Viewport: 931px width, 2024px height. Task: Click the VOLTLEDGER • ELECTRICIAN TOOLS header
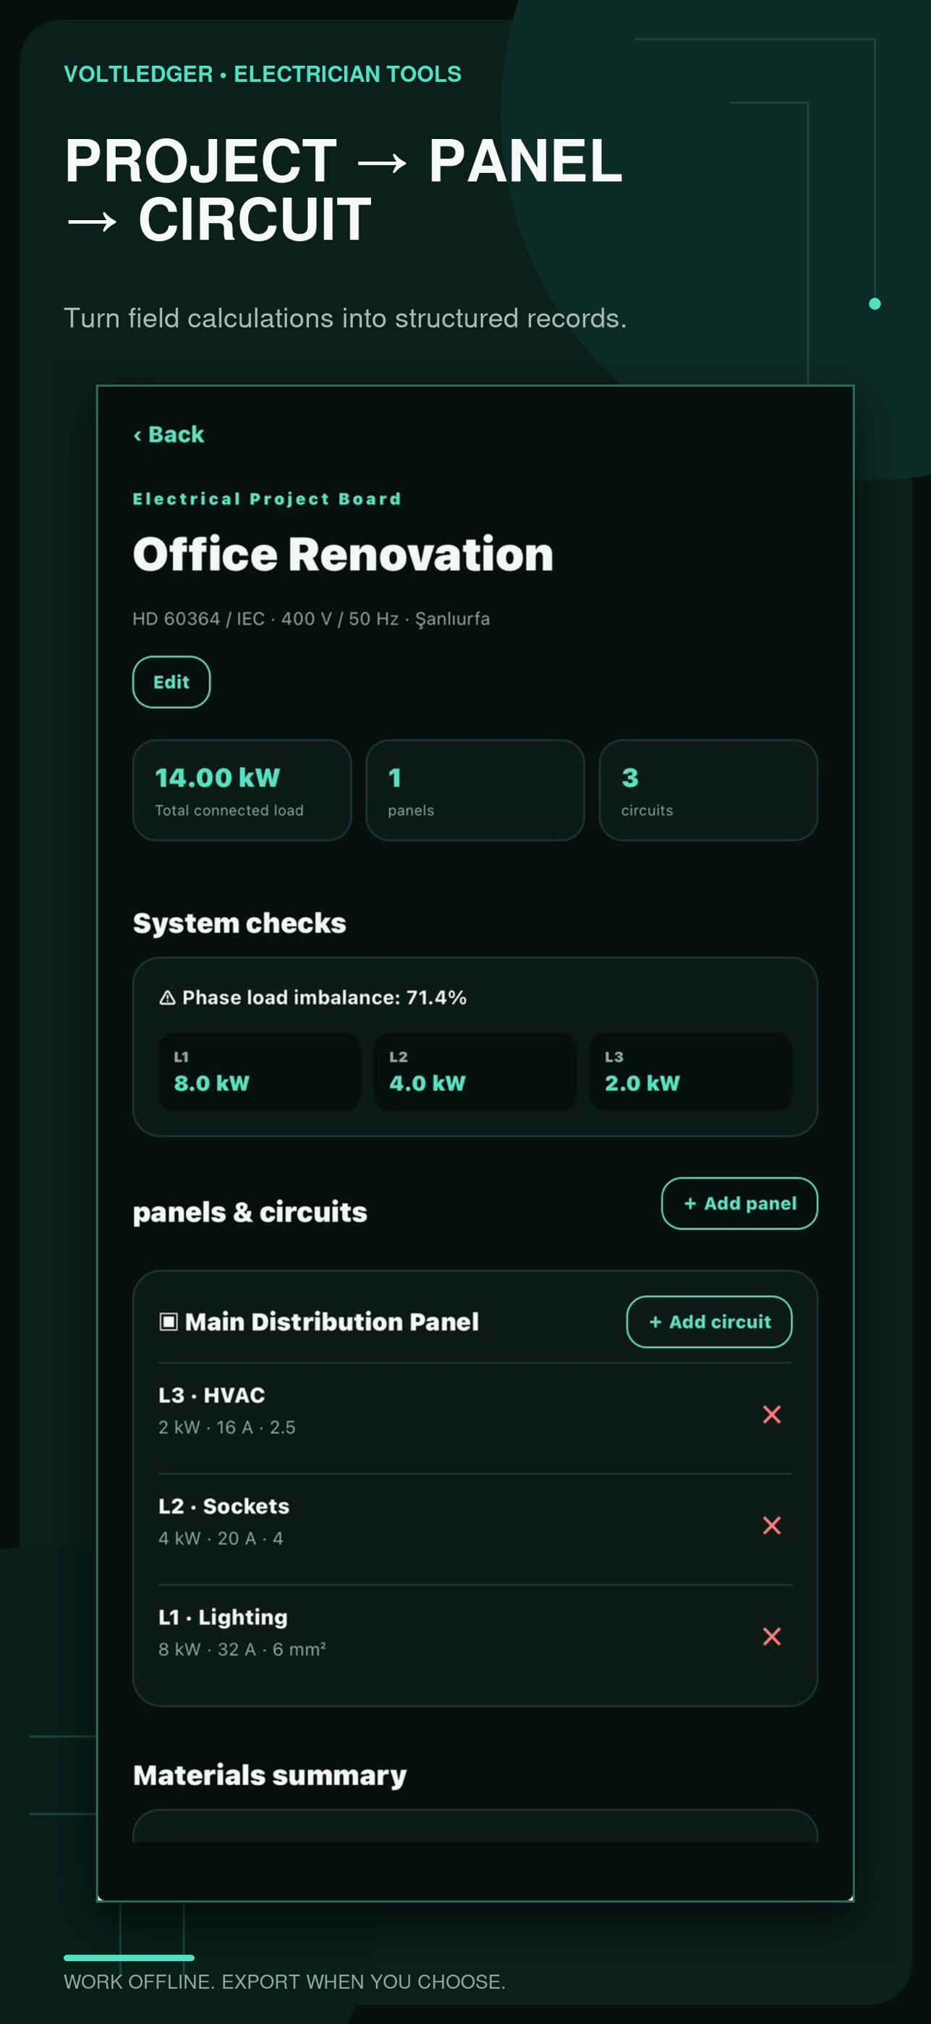262,74
